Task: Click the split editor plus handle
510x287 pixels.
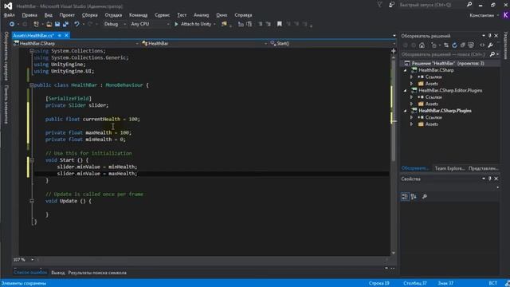Action: [x=393, y=51]
